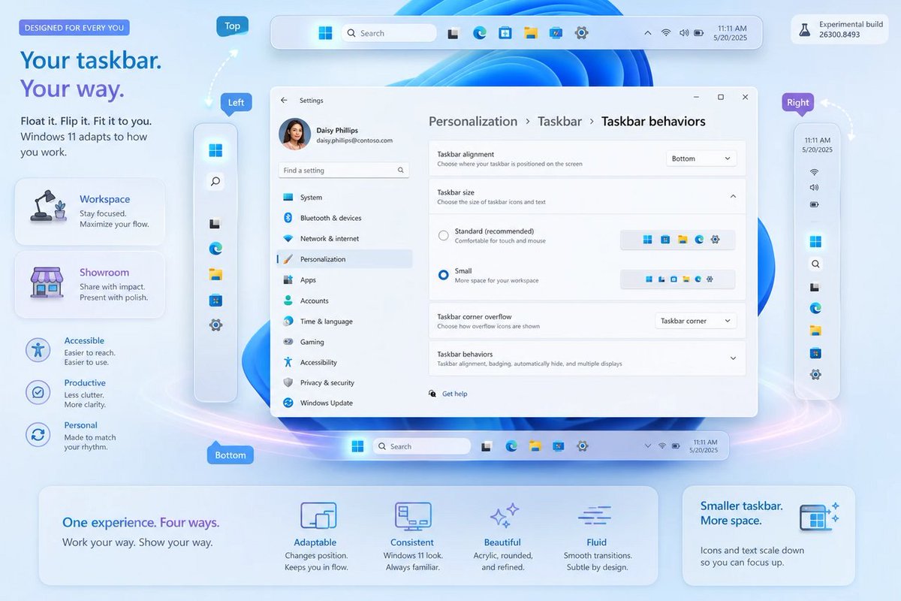Open Windows Update in Settings sidebar
The image size is (901, 601).
(345, 403)
